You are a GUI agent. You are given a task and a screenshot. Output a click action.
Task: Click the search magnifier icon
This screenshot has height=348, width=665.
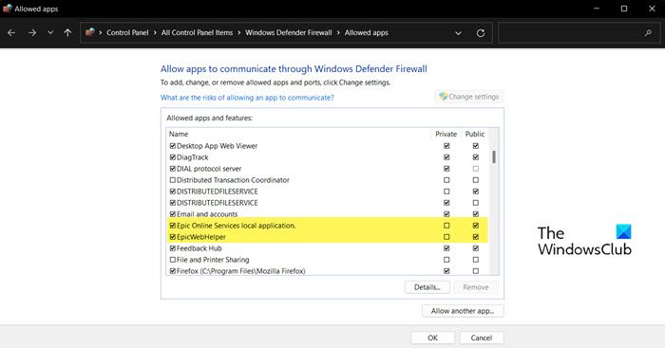648,32
